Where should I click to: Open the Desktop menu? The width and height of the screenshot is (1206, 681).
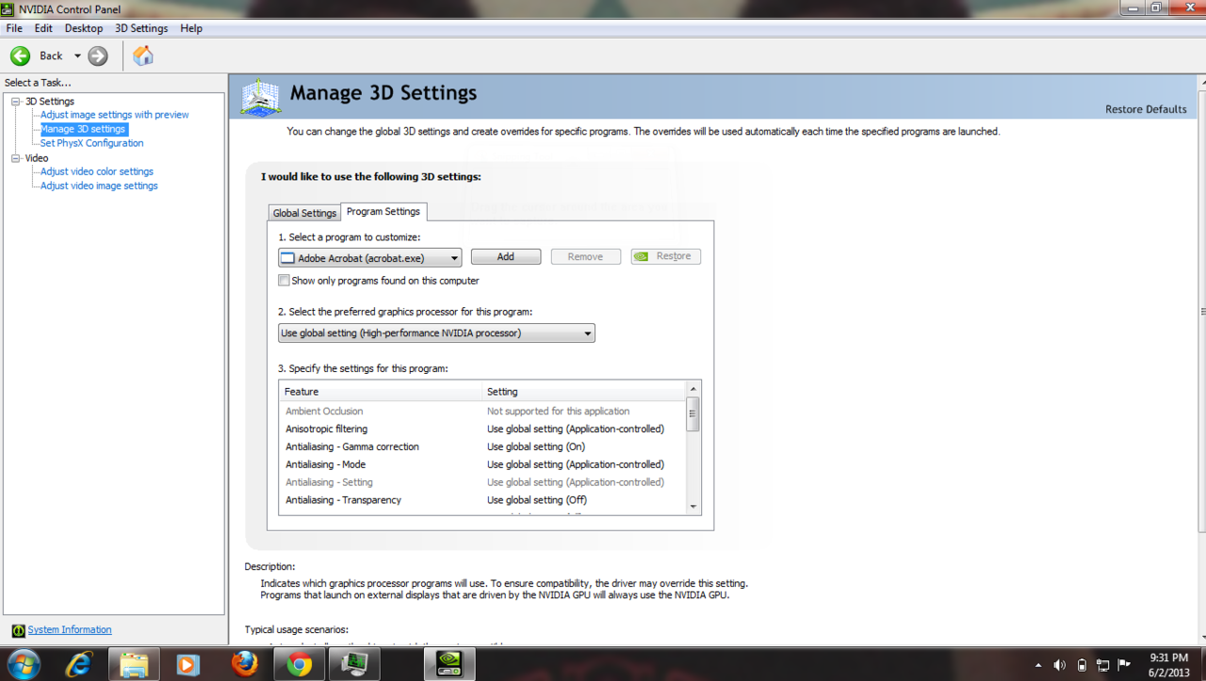[84, 28]
